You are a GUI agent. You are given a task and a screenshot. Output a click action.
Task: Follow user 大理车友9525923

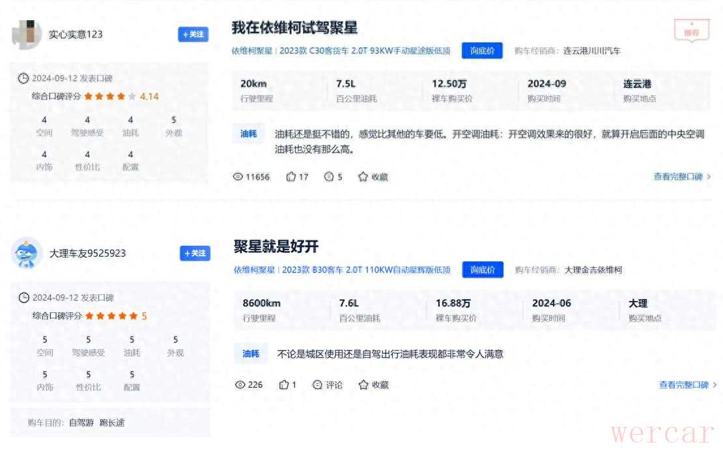coord(195,253)
